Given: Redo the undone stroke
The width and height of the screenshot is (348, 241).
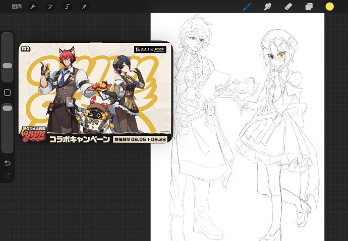Looking at the screenshot, I should point(8,176).
